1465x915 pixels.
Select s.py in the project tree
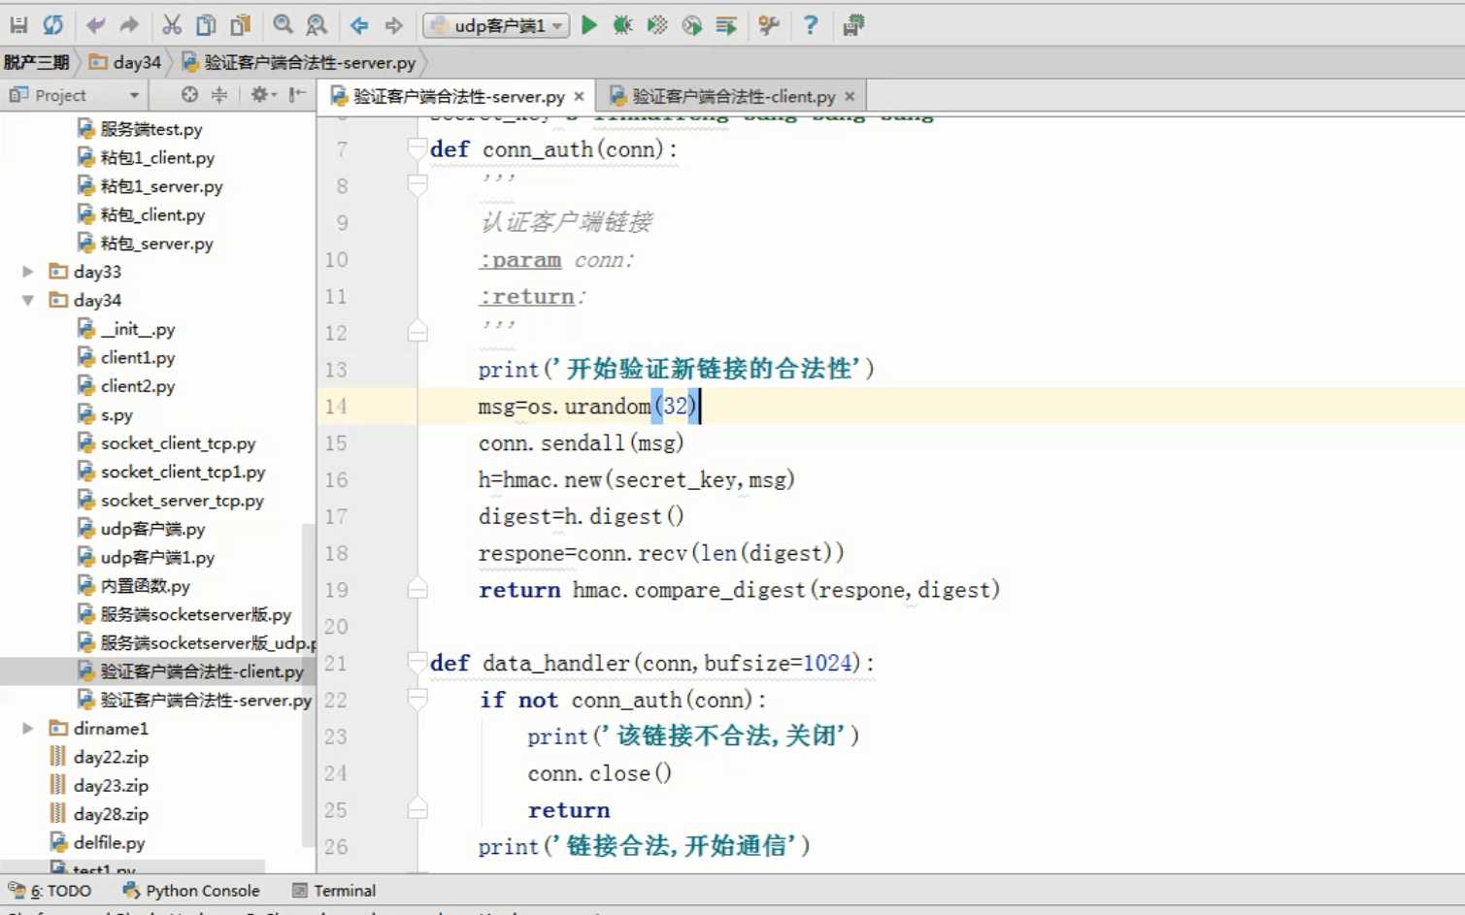tap(105, 414)
